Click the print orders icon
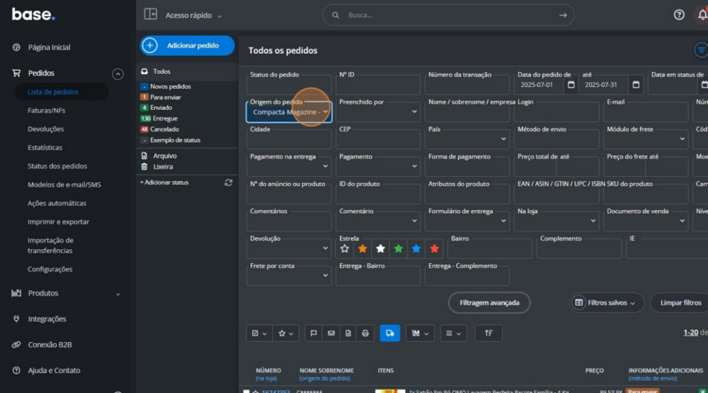 tap(366, 333)
